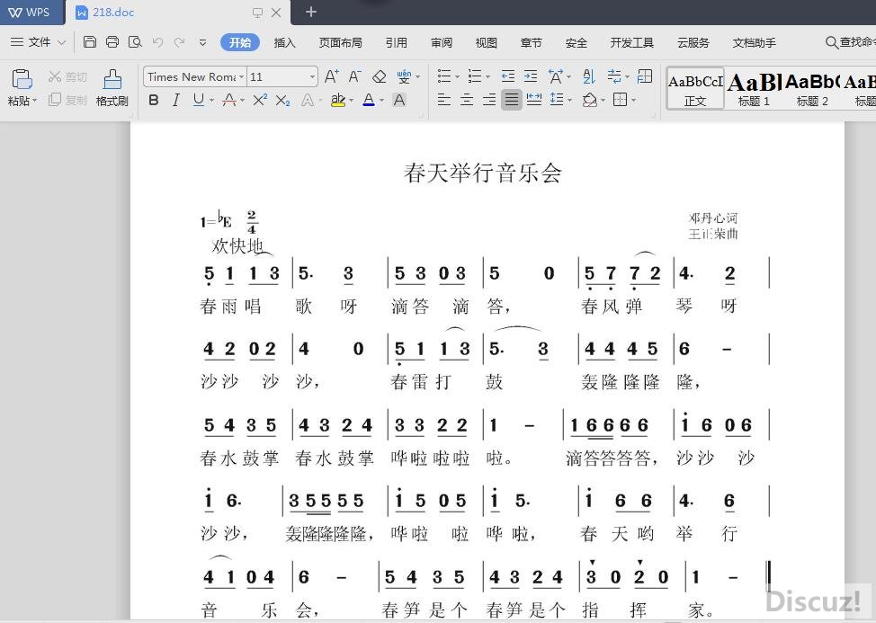
Task: Click the increase indent icon
Action: [531, 76]
